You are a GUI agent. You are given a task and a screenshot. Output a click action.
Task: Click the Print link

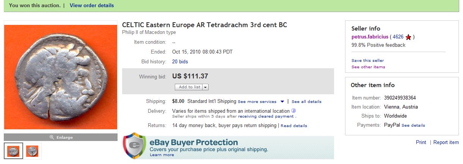(x=421, y=143)
